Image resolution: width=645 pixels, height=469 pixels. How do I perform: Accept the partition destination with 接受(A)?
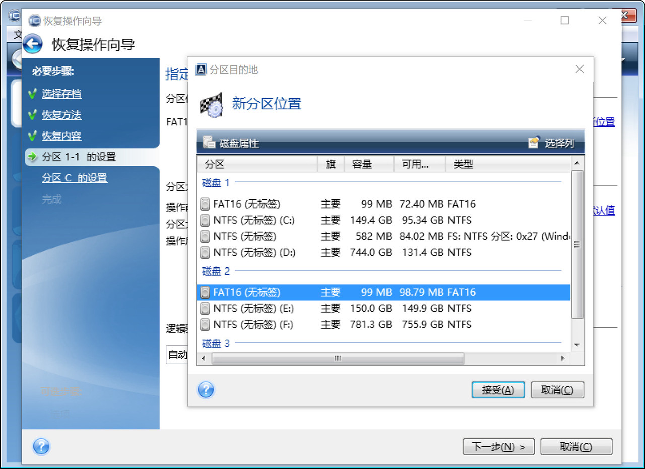click(498, 389)
